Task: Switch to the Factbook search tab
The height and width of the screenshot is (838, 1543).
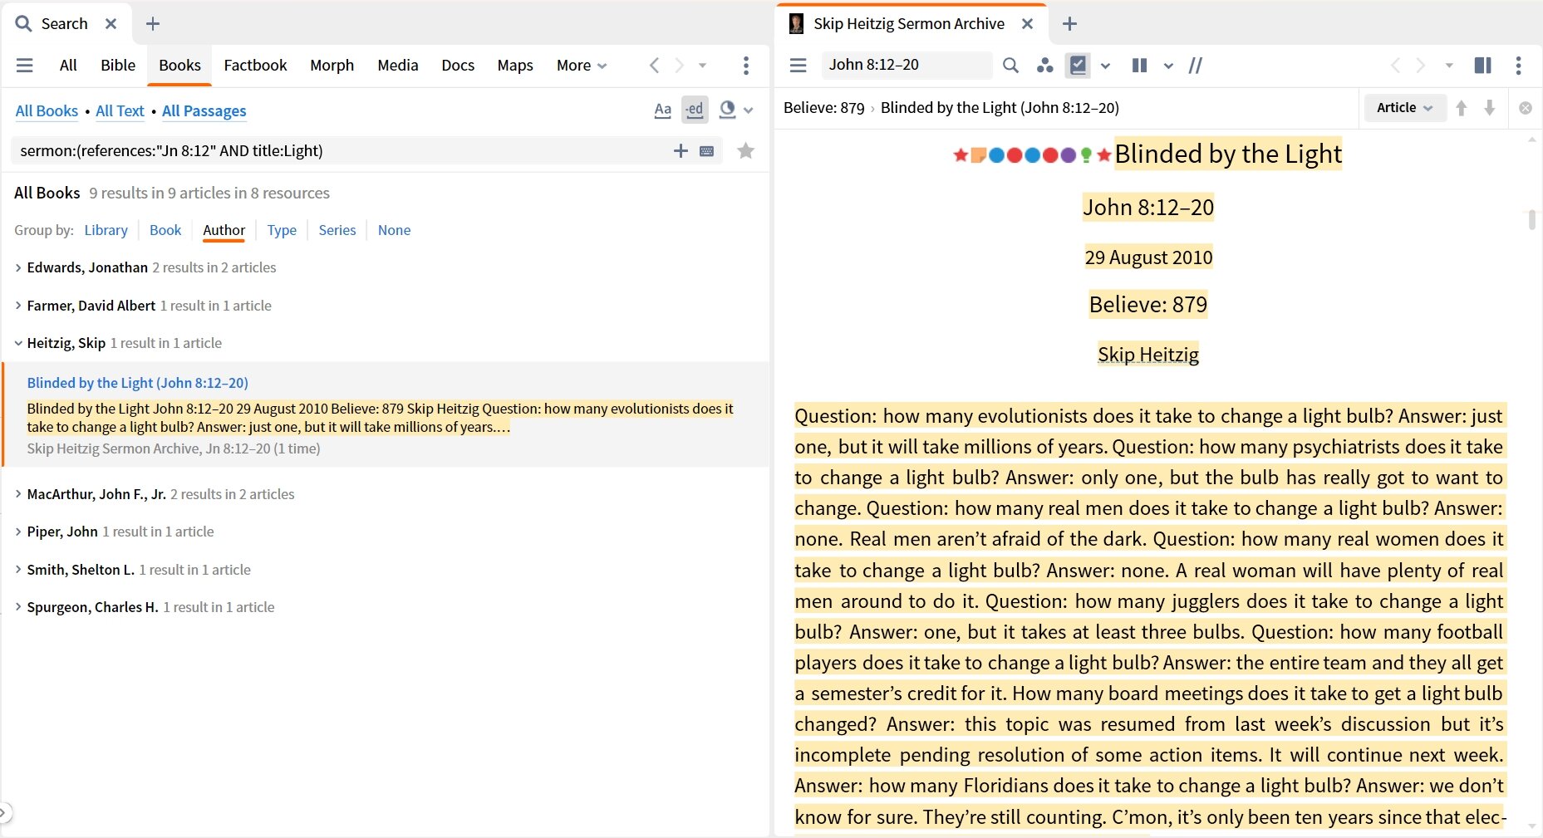Action: (x=255, y=65)
